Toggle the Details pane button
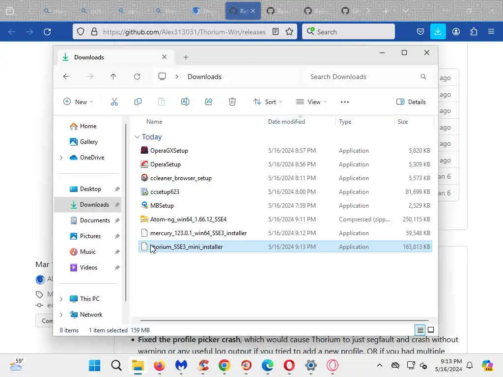Screen dimensions: 503x377 pyautogui.click(x=411, y=102)
